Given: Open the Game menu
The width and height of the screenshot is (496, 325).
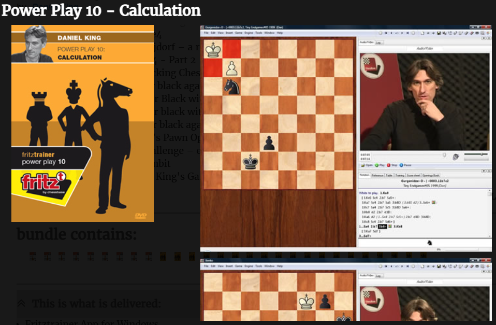Looking at the screenshot, I should click(239, 33).
